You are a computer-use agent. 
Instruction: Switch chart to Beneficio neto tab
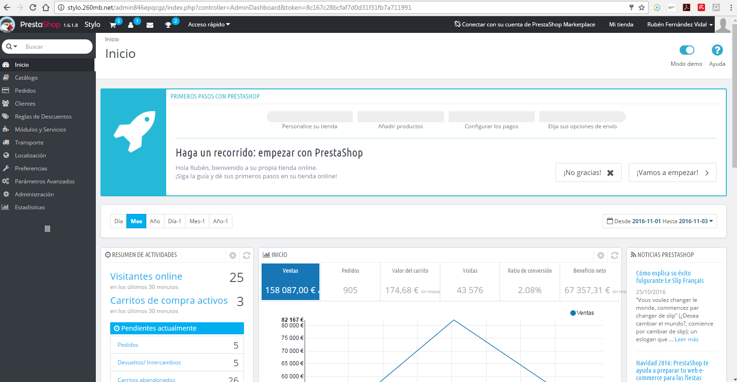tap(590, 282)
